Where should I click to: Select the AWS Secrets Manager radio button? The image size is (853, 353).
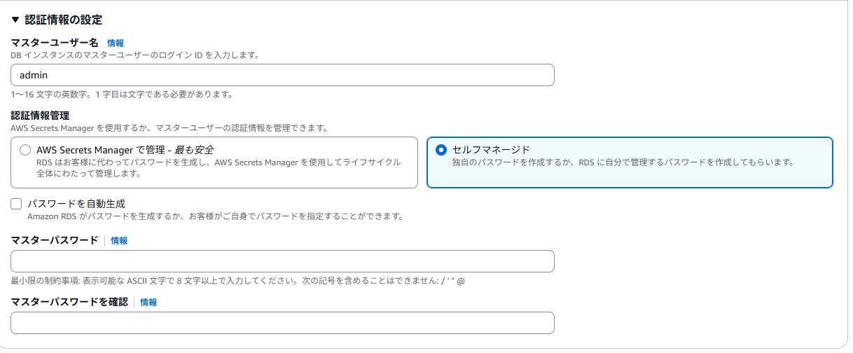click(x=25, y=150)
